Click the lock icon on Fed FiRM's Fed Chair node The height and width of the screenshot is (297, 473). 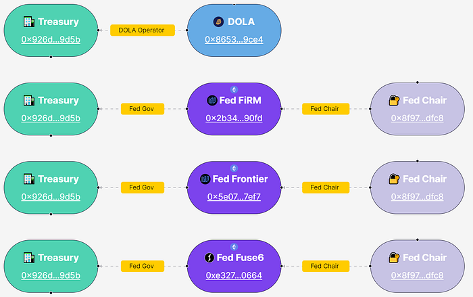[394, 101]
